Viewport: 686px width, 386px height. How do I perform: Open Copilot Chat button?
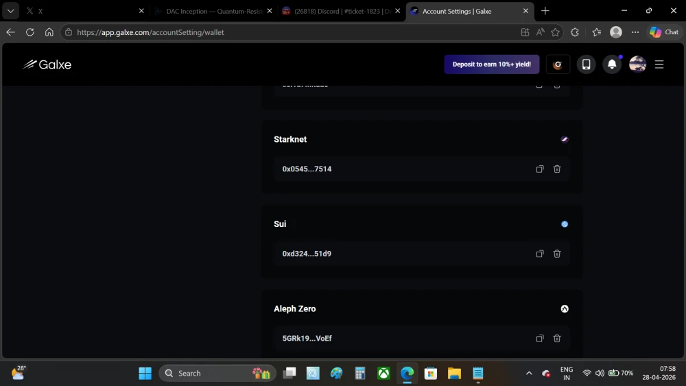(664, 32)
